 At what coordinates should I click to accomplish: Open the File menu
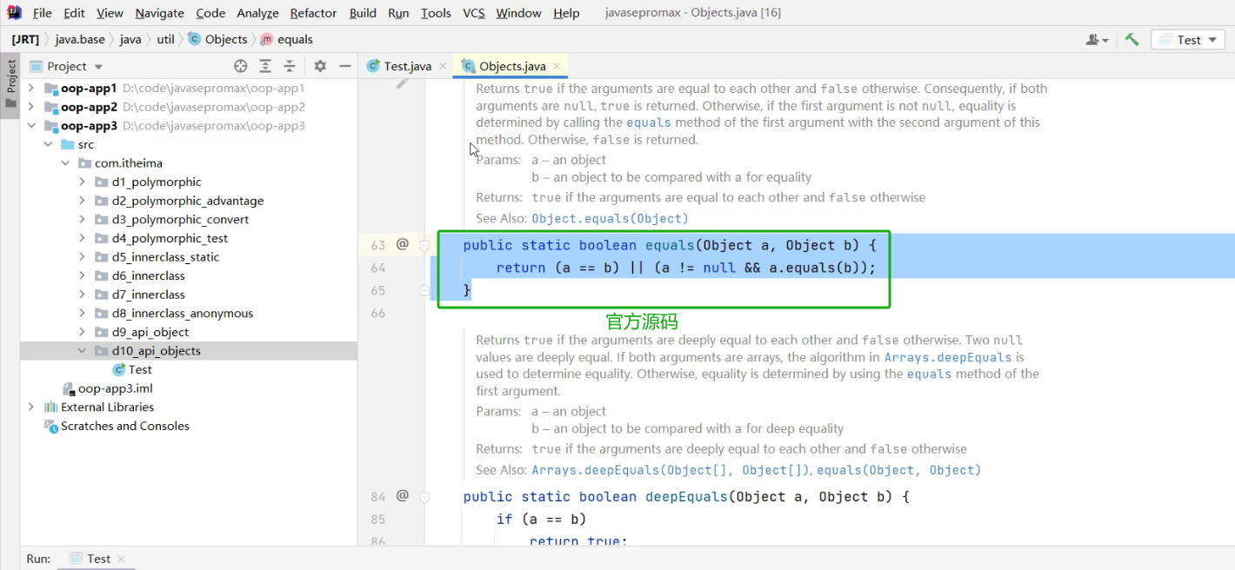(x=42, y=13)
